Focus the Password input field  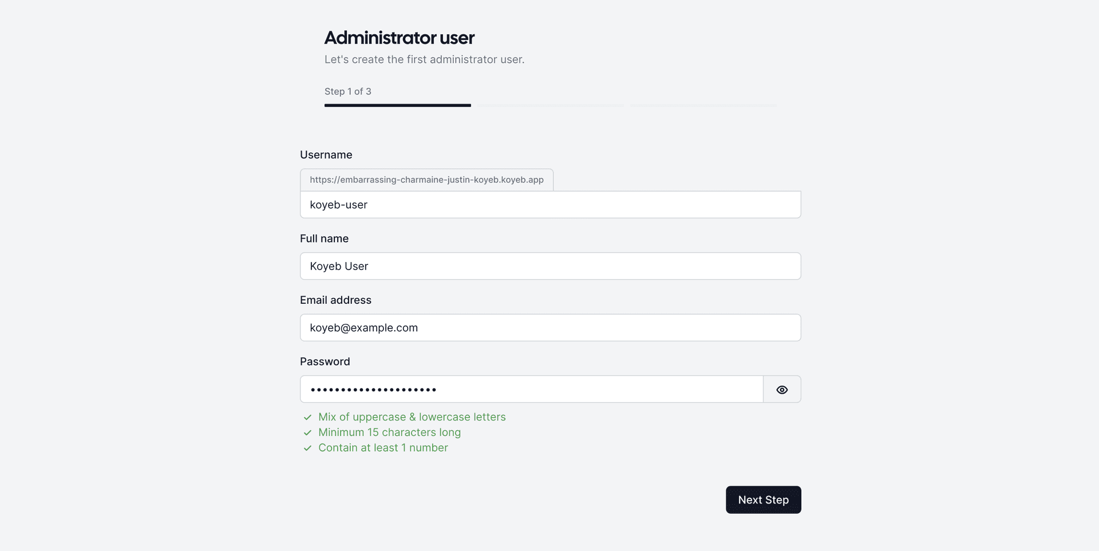pos(531,390)
